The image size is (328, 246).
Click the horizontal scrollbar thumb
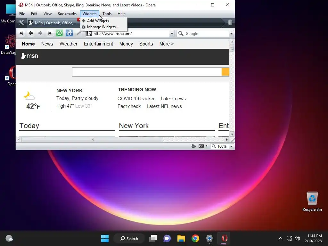(92, 139)
